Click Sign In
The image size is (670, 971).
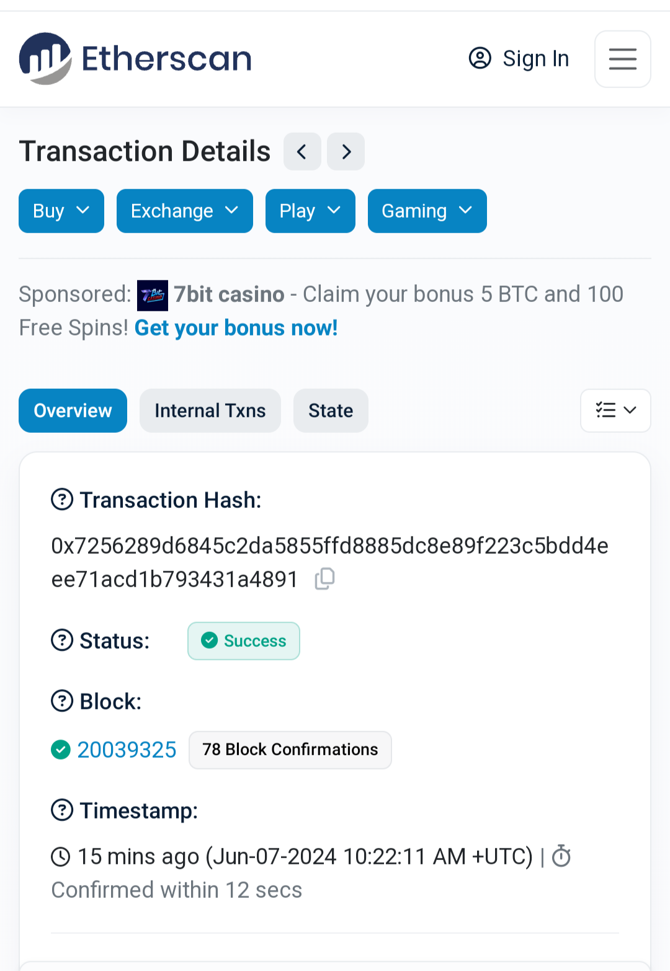coord(519,59)
